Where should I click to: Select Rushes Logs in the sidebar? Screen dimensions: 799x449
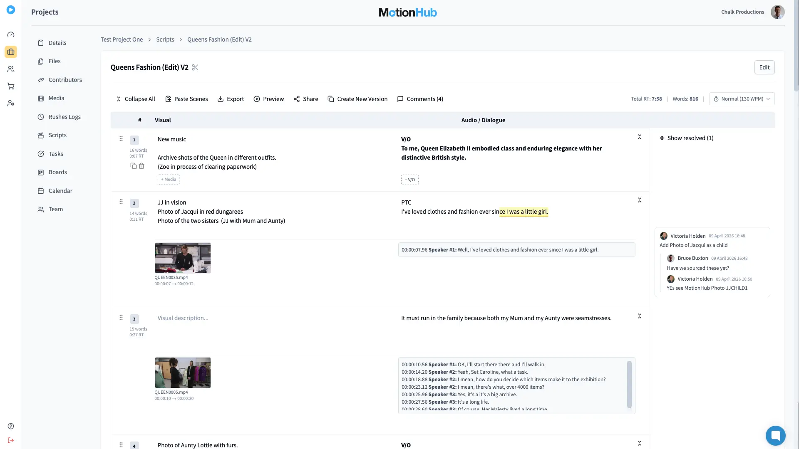(65, 117)
